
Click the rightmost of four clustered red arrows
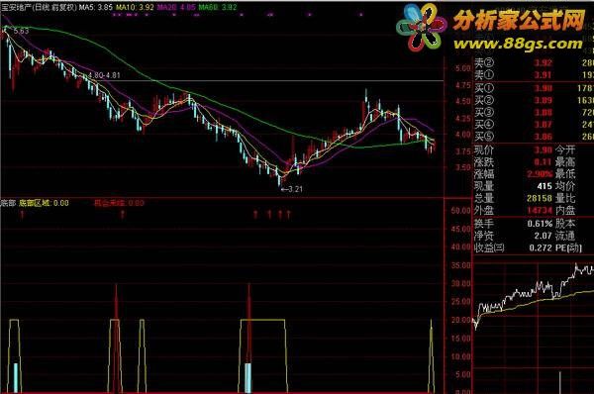point(288,215)
